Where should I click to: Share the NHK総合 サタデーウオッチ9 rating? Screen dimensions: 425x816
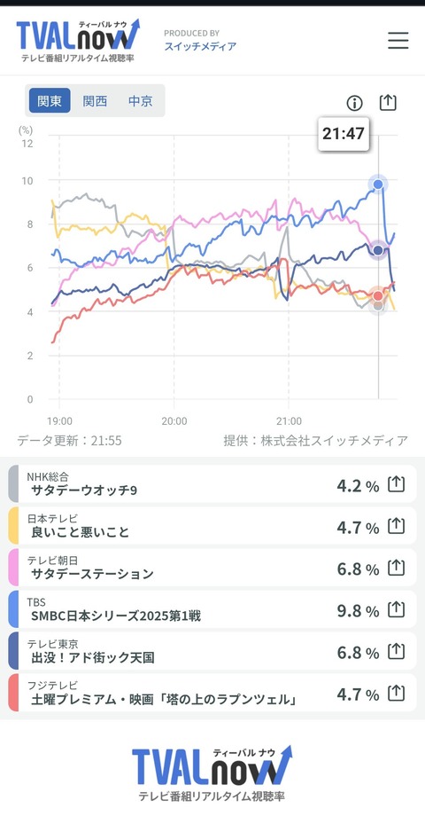pos(397,485)
